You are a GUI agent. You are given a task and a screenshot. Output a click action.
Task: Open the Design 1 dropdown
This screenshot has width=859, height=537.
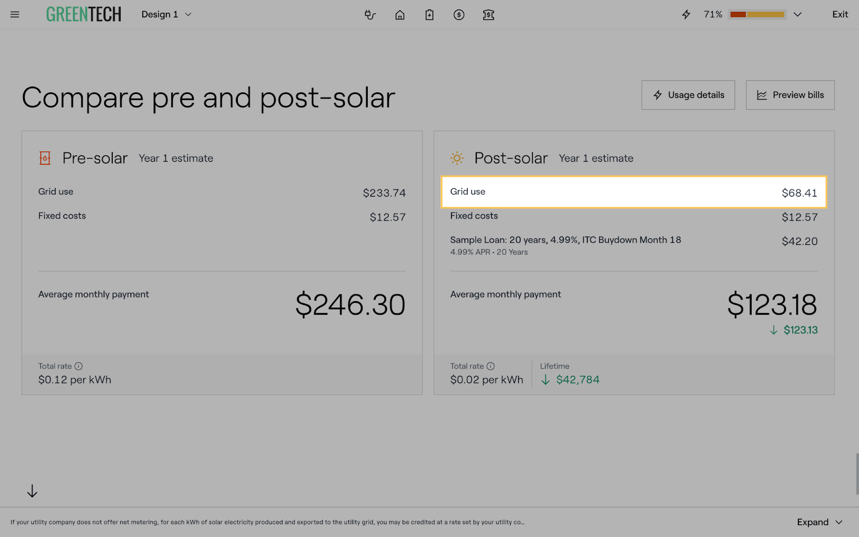pos(166,14)
